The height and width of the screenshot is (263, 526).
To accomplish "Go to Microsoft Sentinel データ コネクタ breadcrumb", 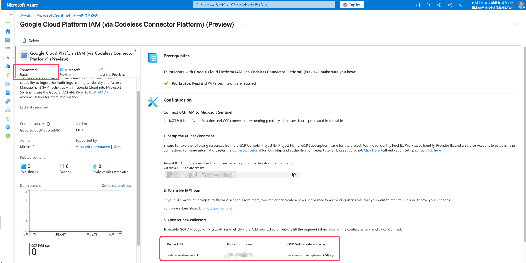I will (67, 15).
